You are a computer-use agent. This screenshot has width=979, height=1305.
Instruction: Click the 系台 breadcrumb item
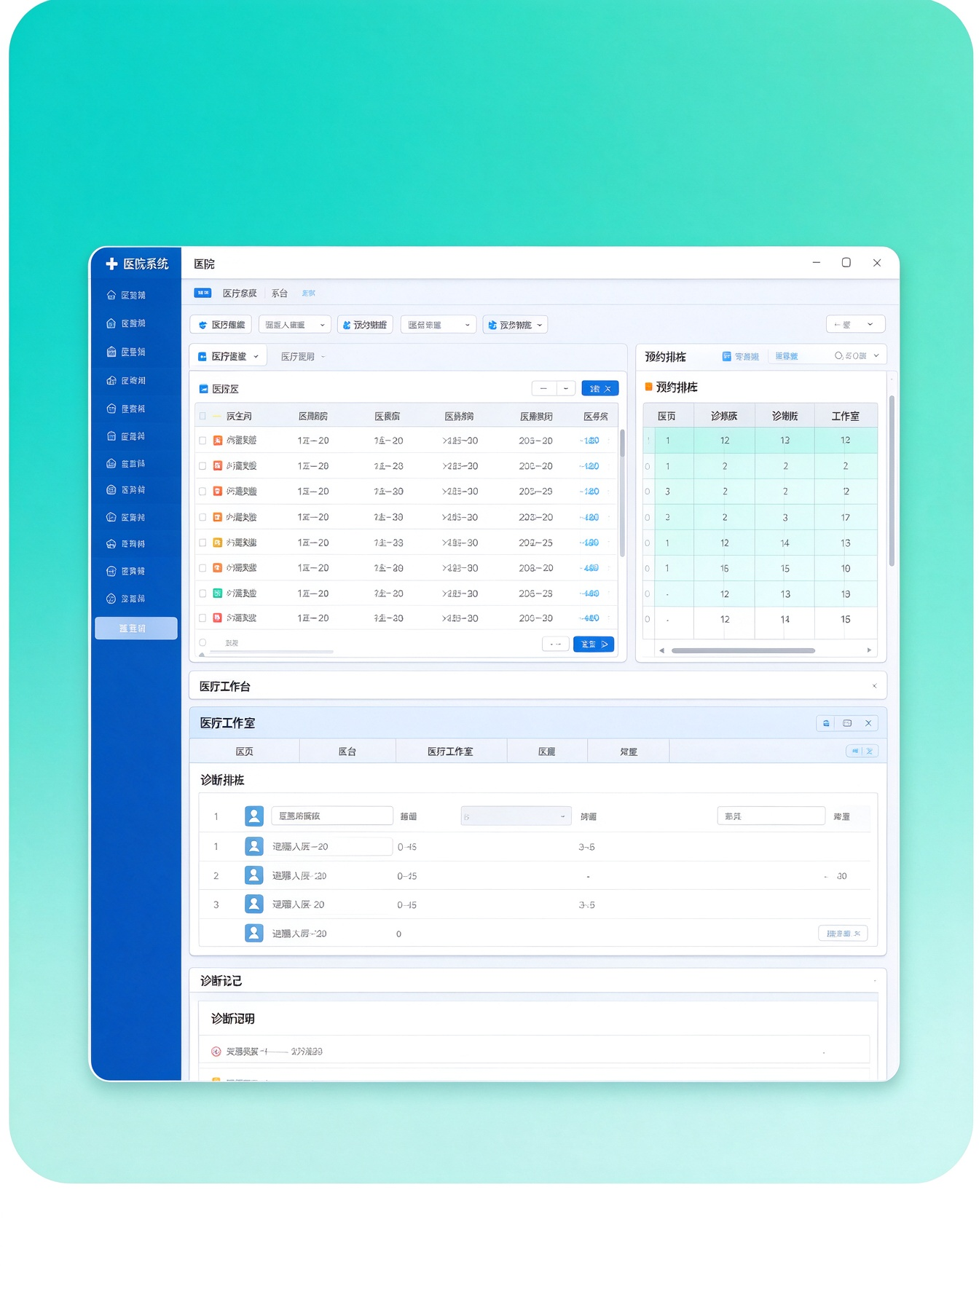pyautogui.click(x=280, y=293)
